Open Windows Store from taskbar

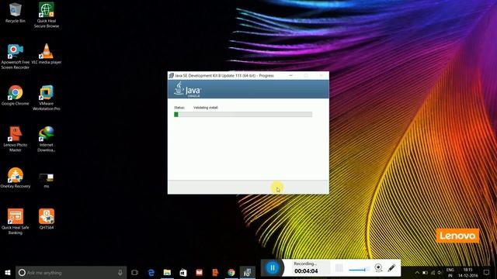pos(183,272)
